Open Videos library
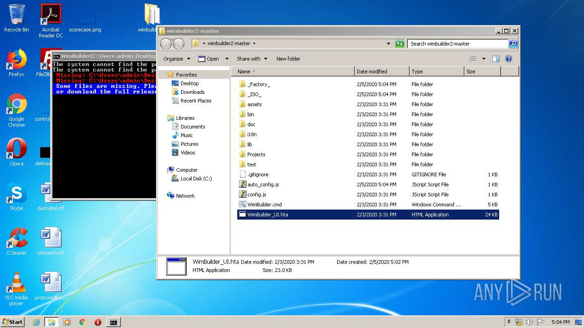Screen dimensions: 584x328 188,153
